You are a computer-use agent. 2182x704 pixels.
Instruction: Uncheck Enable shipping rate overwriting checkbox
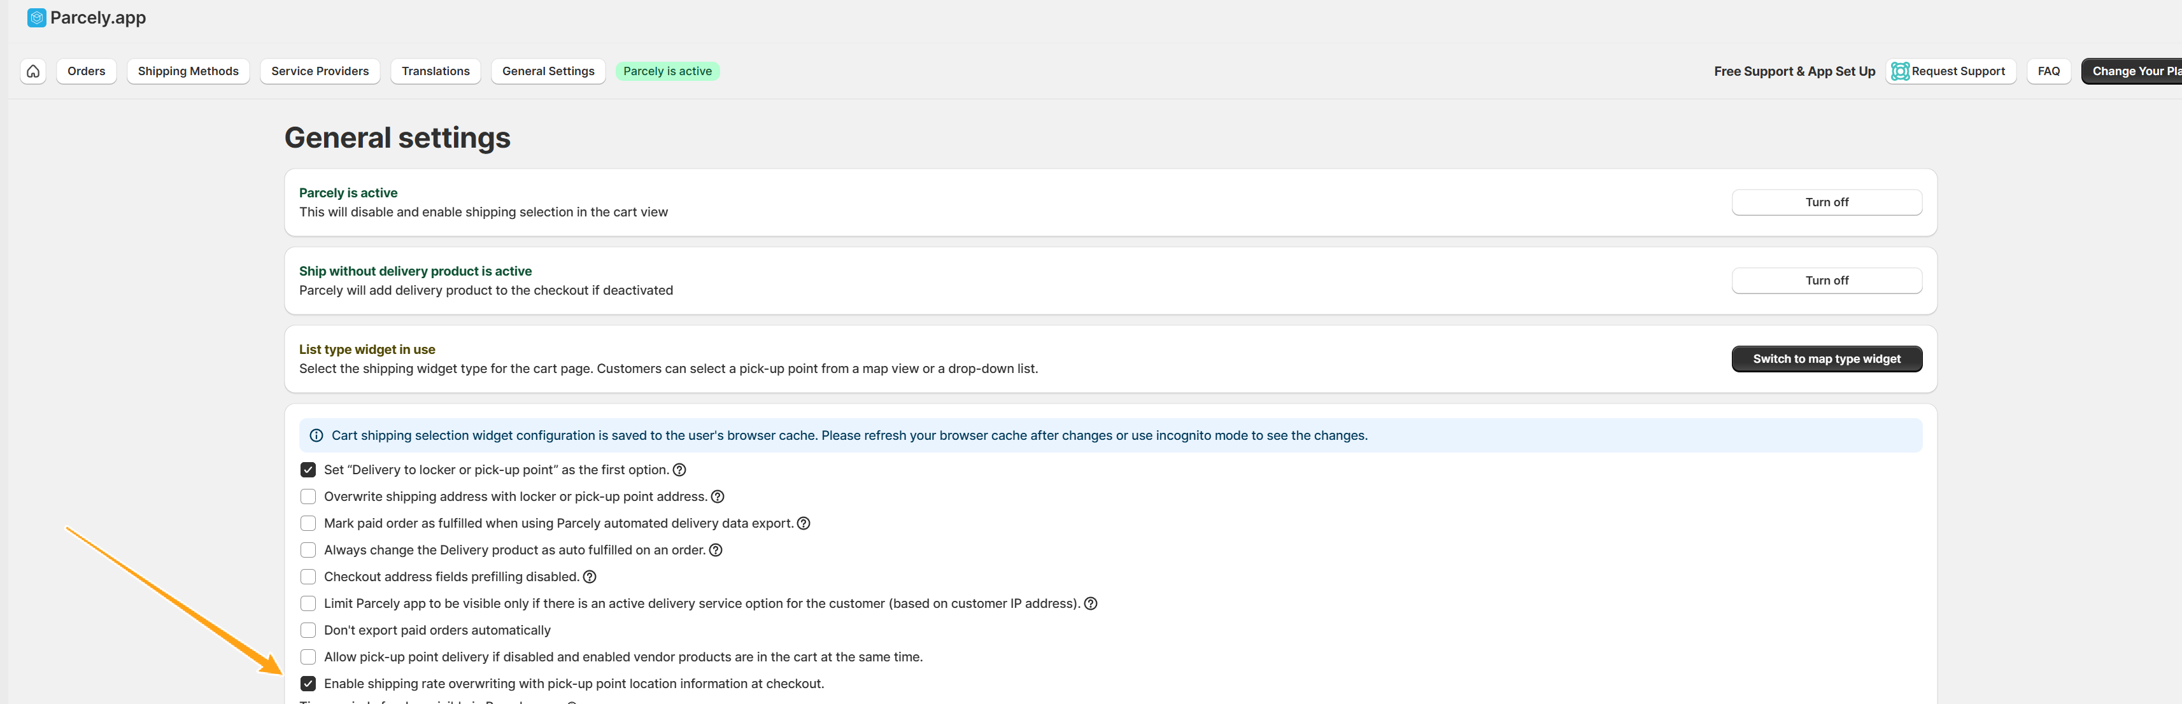[308, 684]
